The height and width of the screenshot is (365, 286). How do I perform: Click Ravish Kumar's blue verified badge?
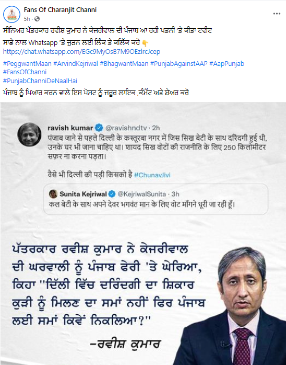point(99,128)
